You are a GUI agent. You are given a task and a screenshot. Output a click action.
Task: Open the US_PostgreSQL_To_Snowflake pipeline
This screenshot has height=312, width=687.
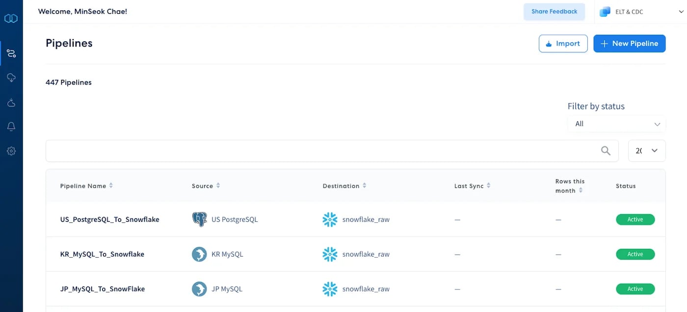pos(110,219)
